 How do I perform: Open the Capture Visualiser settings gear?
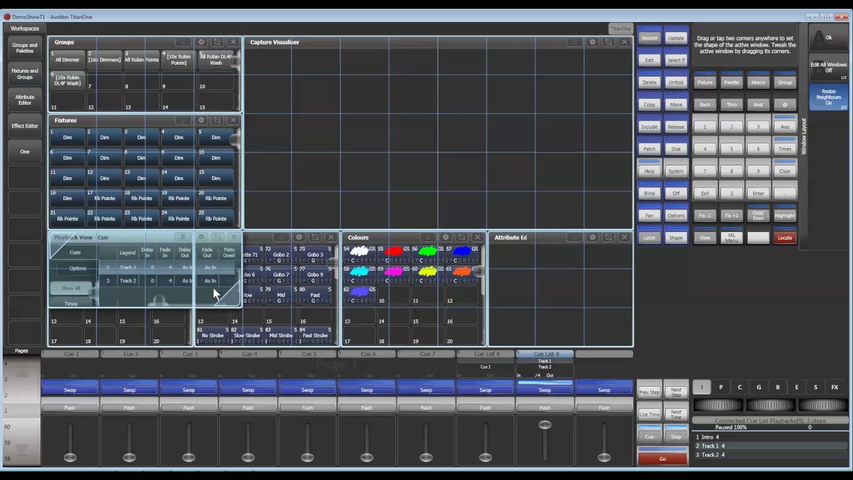[x=592, y=42]
